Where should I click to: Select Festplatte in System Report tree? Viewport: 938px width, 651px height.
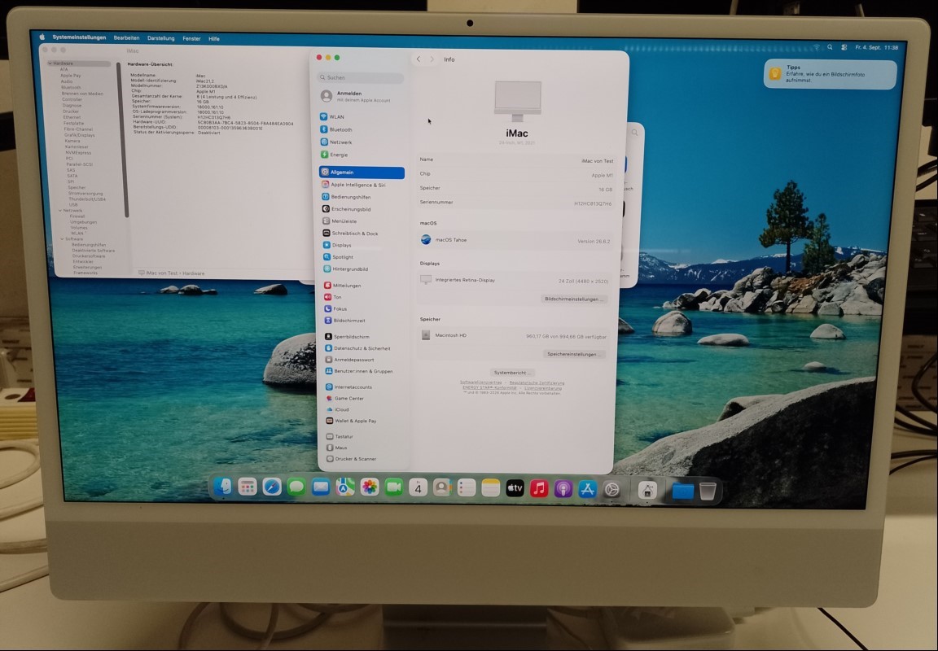(73, 123)
